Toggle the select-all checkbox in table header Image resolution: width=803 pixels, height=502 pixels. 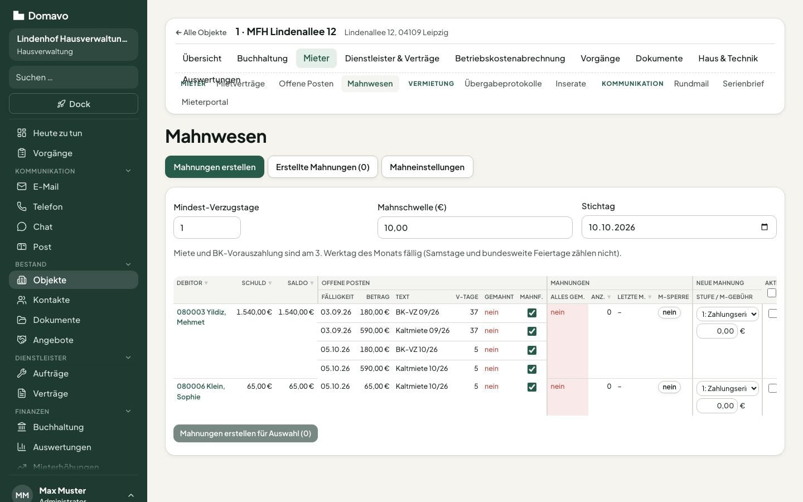tap(772, 293)
